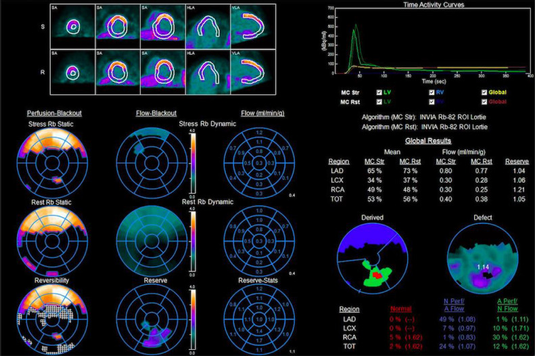Select the Stress Rb Static polar map
The width and height of the screenshot is (535, 356).
[52, 163]
